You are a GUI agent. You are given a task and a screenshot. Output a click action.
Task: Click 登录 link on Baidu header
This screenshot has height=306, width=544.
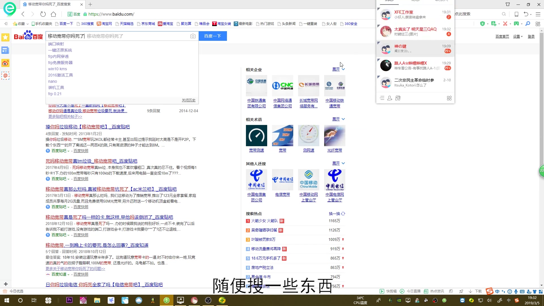(531, 36)
